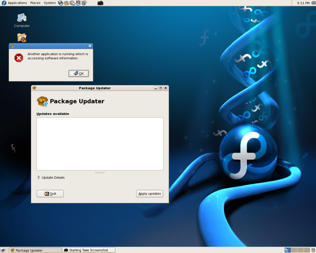Image resolution: width=316 pixels, height=253 pixels.
Task: Open the Trash panel icon
Action: point(313,250)
